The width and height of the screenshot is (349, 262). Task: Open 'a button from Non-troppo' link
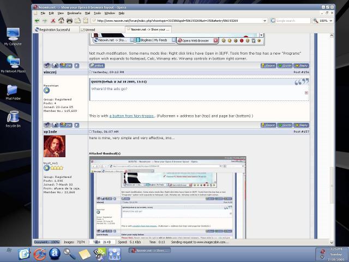click(x=131, y=116)
